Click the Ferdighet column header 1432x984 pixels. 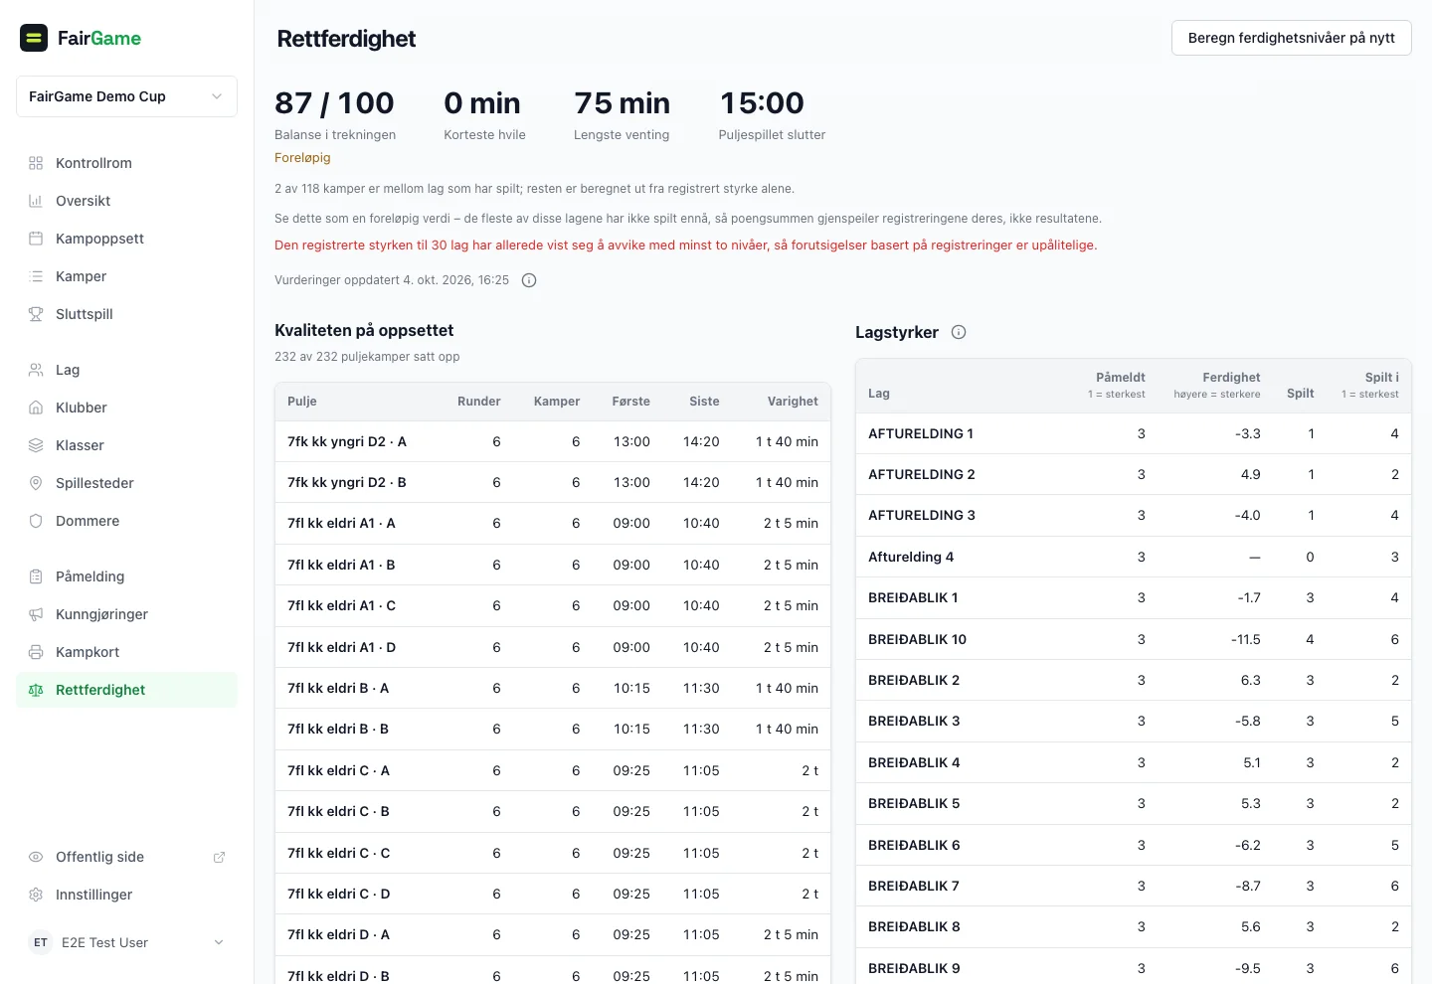click(1217, 386)
